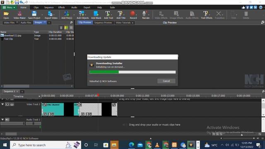Image resolution: width=265 pixels, height=149 pixels.
Task: Collapse Video Track 2 with its triangle
Action: (x=2, y=104)
